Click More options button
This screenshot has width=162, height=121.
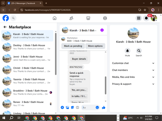pos(95,46)
